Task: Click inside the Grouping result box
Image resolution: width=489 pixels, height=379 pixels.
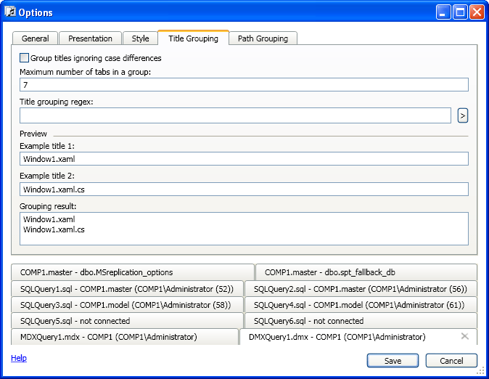Action: [x=244, y=229]
